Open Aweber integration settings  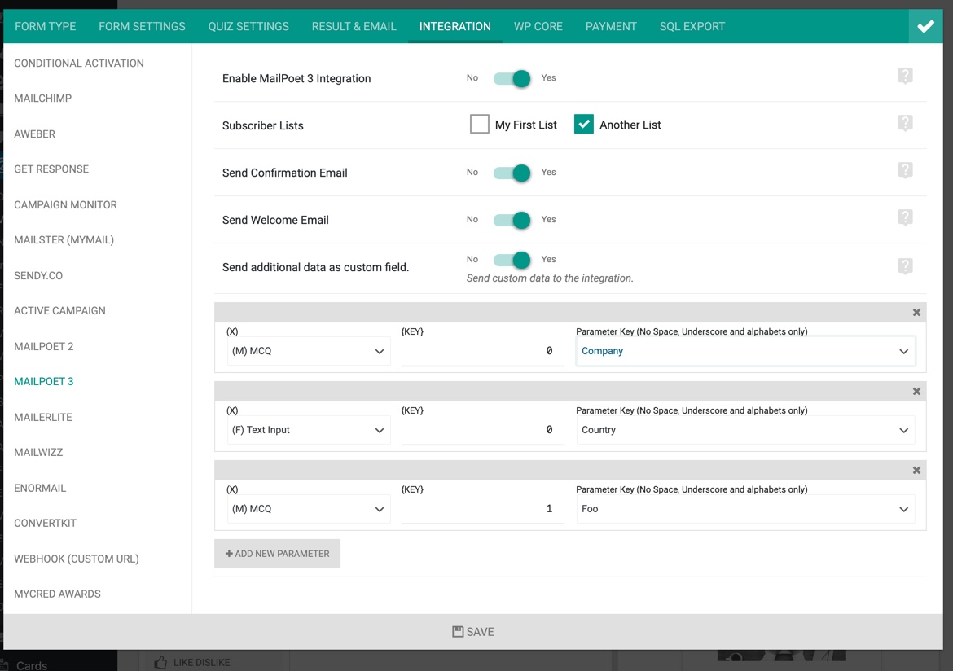coord(35,134)
